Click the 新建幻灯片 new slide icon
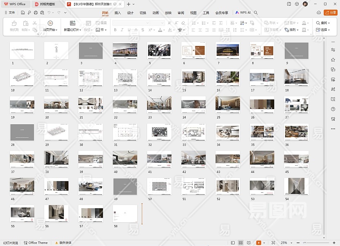The height and width of the screenshot is (246, 340). (73, 23)
